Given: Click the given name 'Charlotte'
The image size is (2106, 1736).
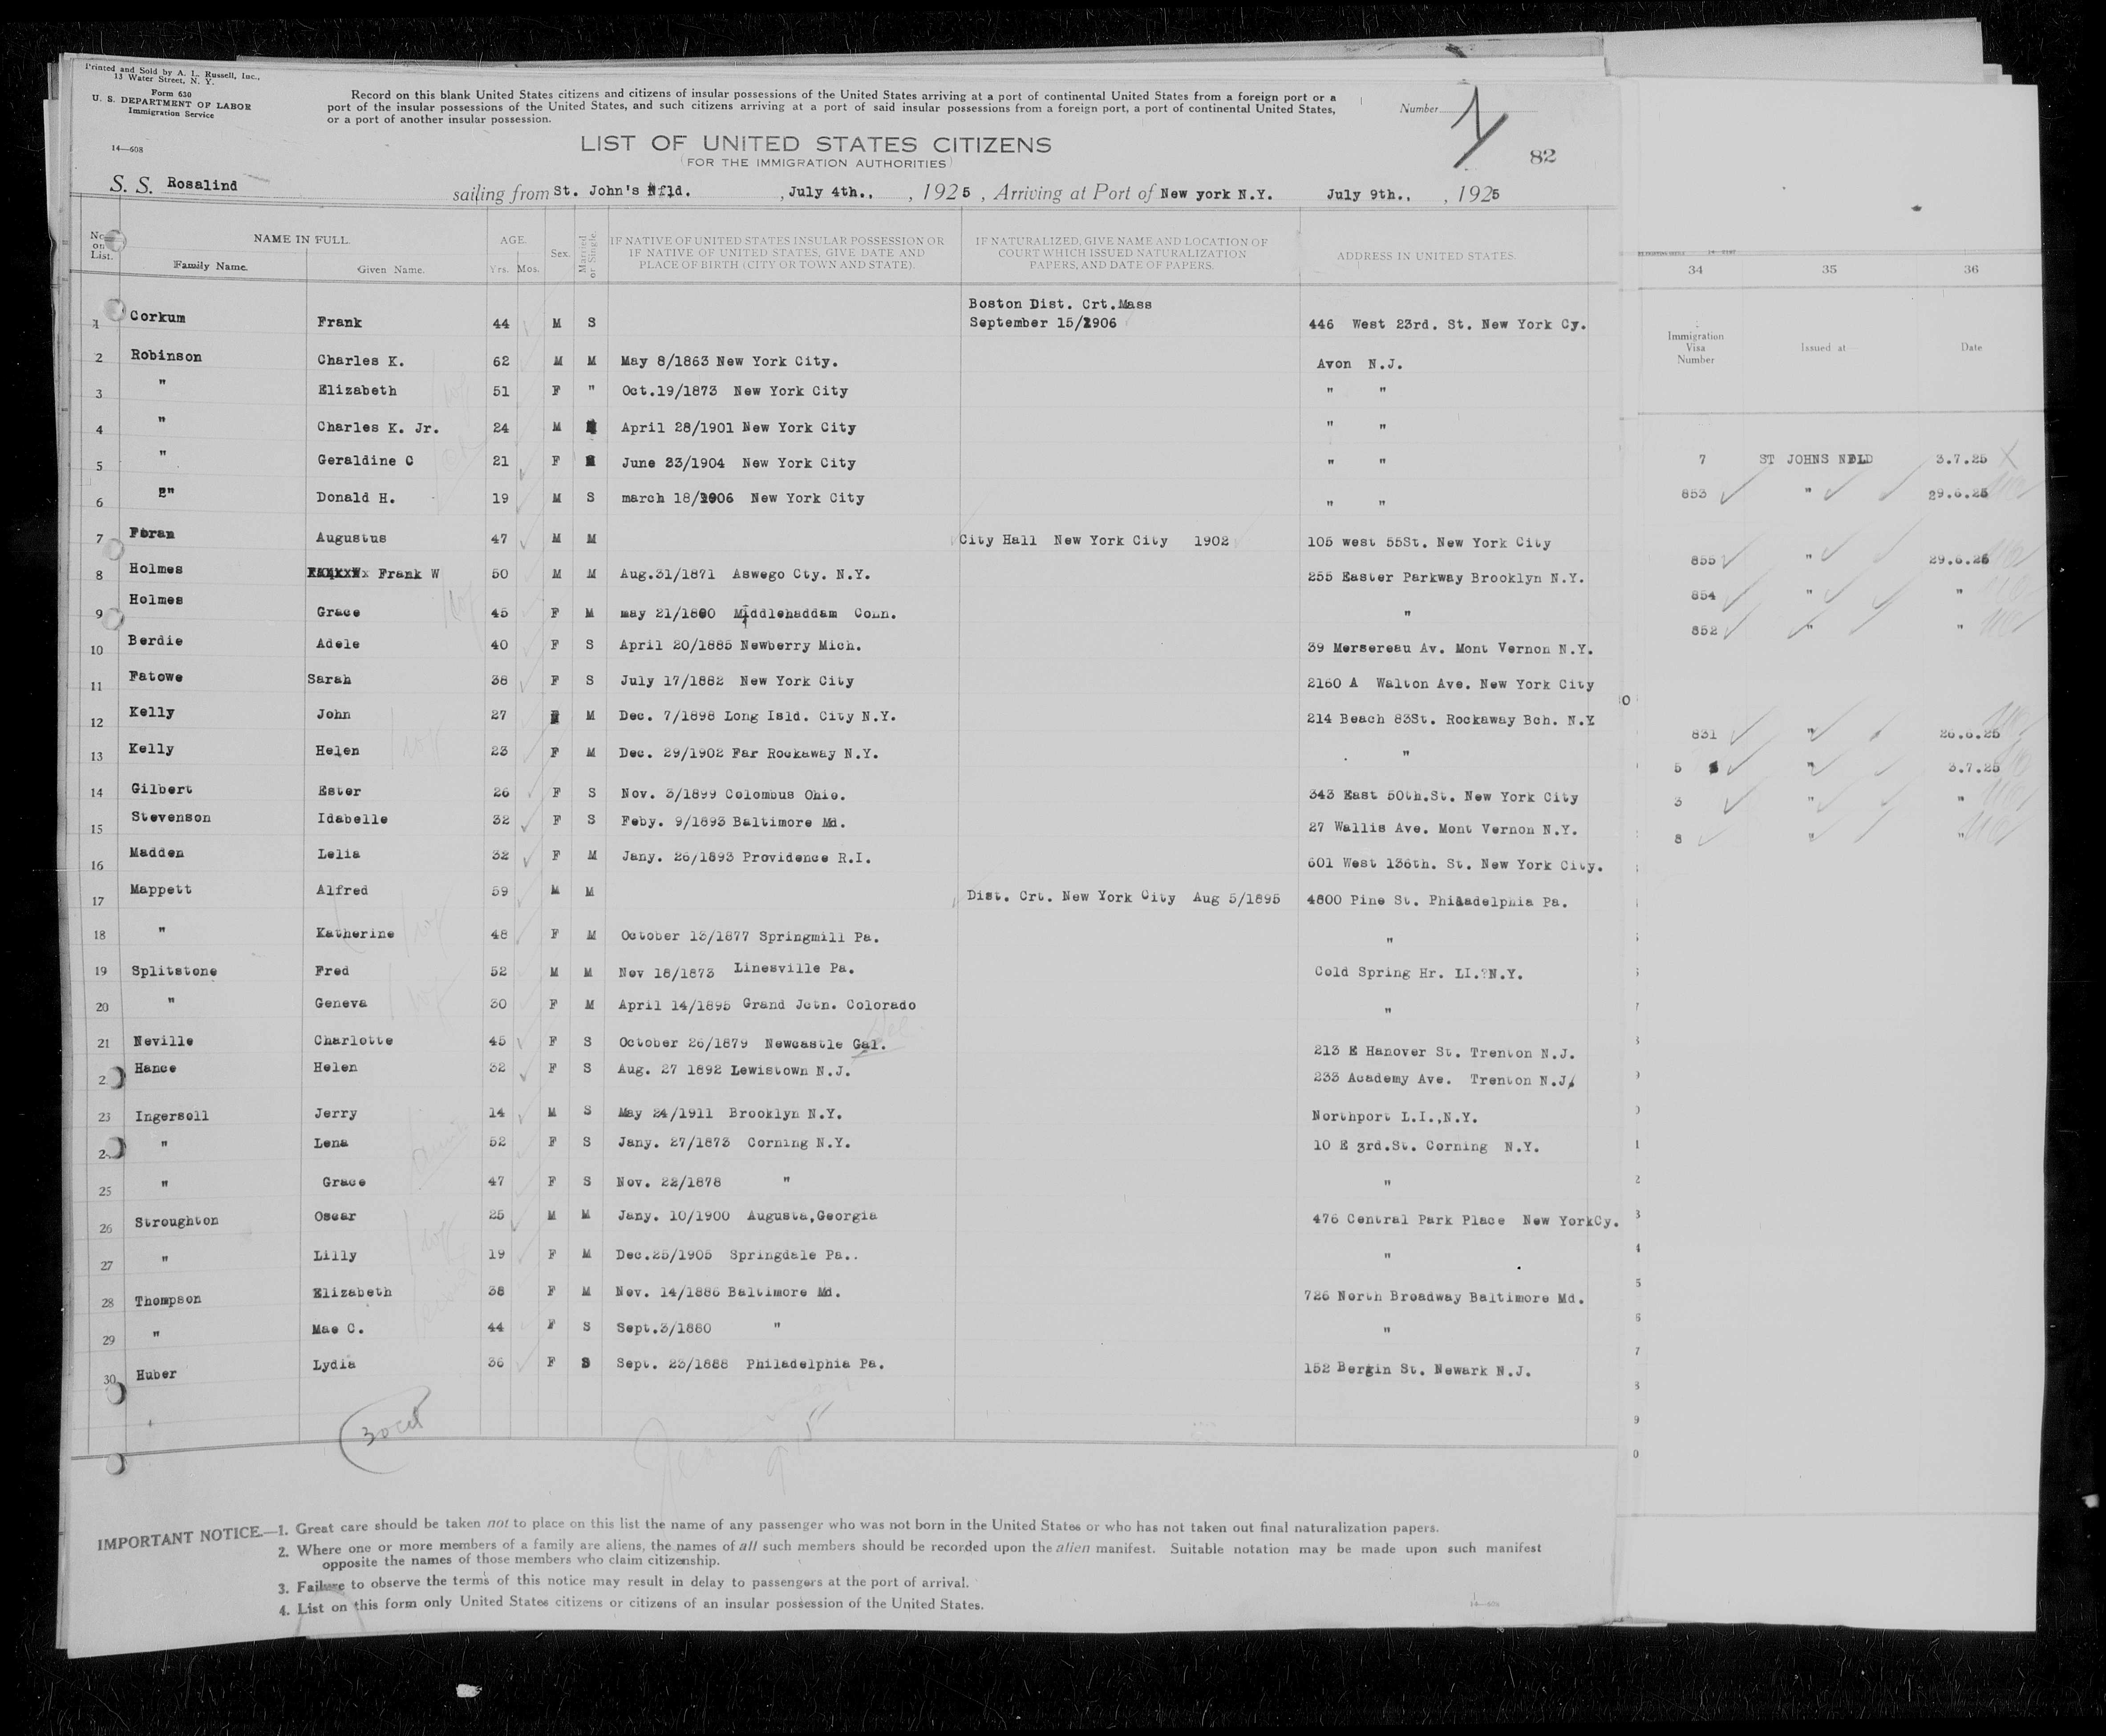Looking at the screenshot, I should (354, 1040).
